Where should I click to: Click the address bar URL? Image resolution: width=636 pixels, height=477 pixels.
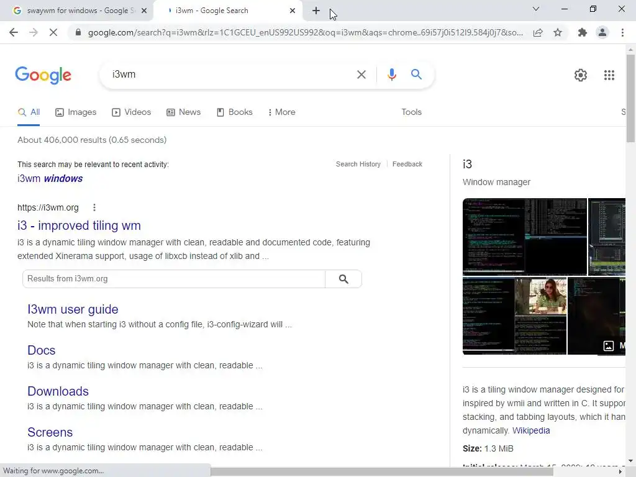305,32
